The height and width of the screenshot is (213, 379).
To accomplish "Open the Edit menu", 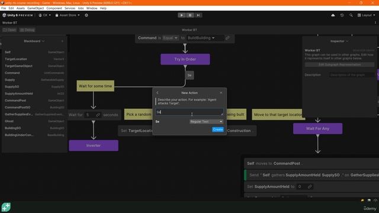I will pyautogui.click(x=11, y=8).
